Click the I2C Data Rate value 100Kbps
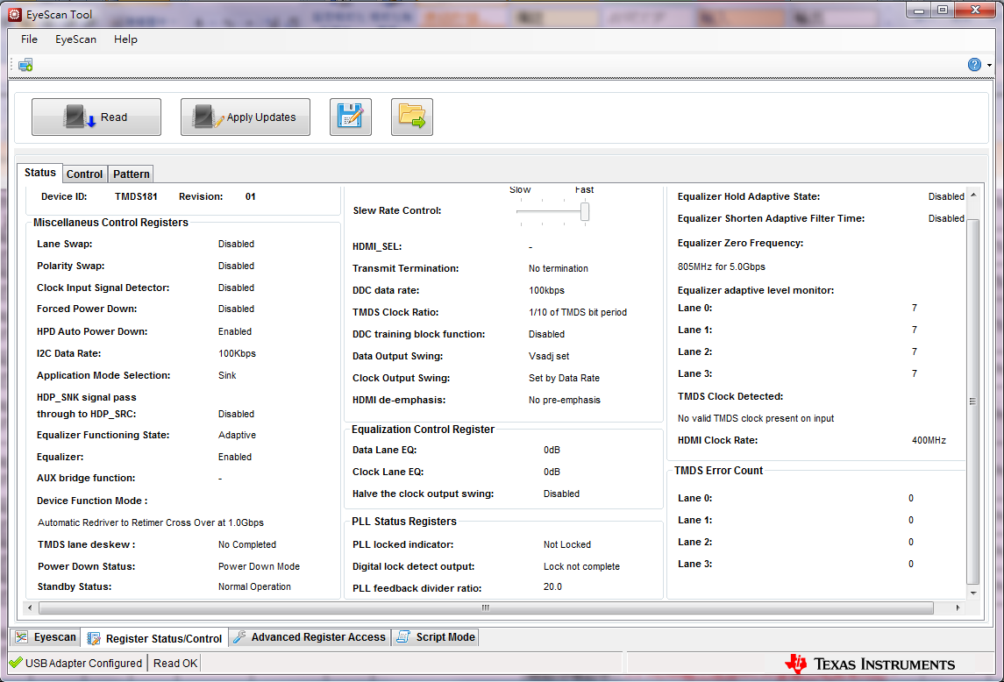The width and height of the screenshot is (1004, 682). pyautogui.click(x=237, y=353)
